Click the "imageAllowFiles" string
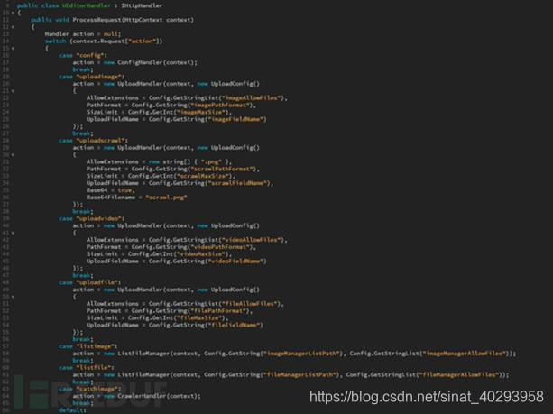 pyautogui.click(x=253, y=98)
